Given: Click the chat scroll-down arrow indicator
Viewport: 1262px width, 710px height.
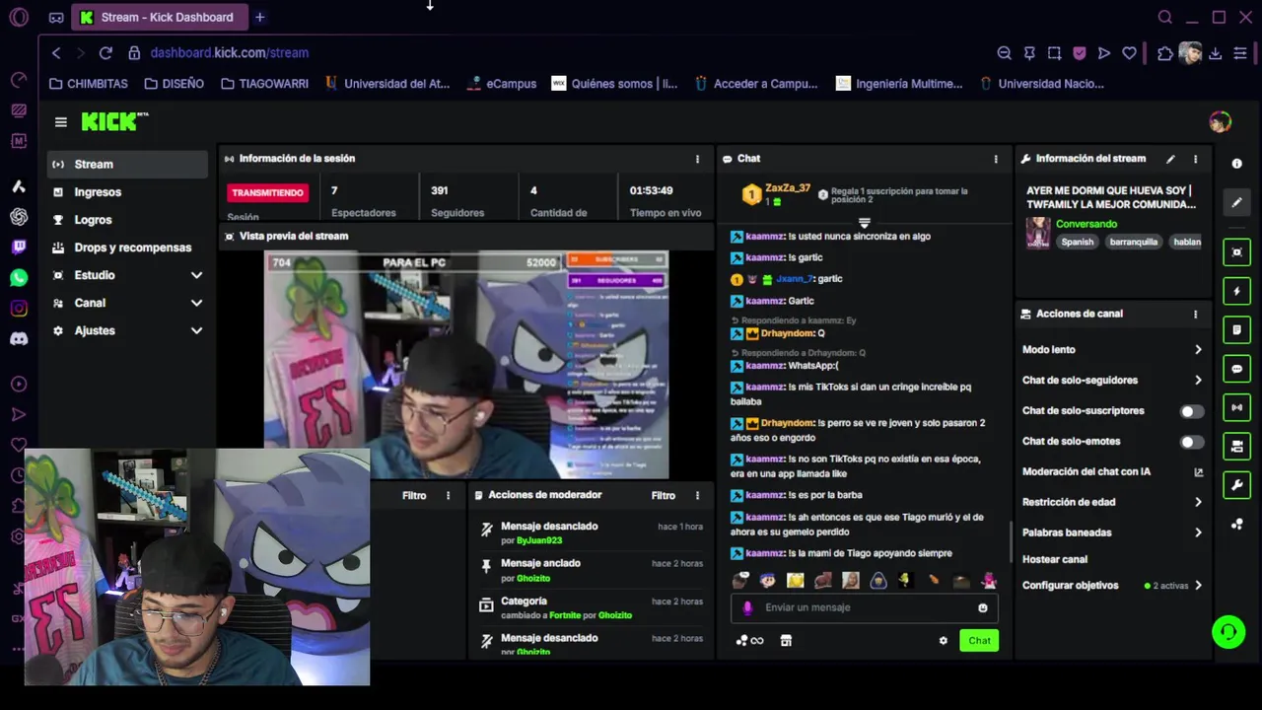Looking at the screenshot, I should pos(865,224).
